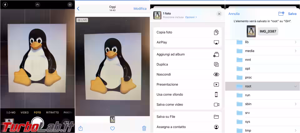Viewport: 300px width, 133px height.
Task: Select VIDEO camera mode
Action: [24, 113]
